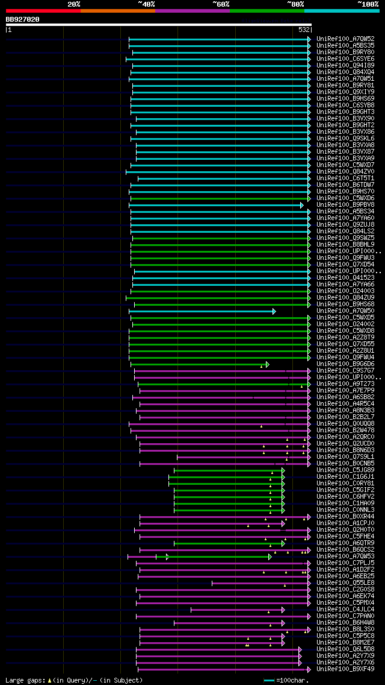Click the UniRef100_Q9SKL6 entry

345,139
